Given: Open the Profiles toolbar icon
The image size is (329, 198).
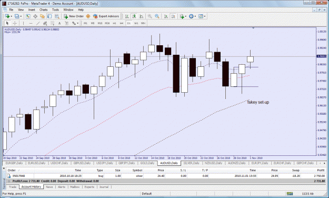Looking at the screenshot, I should click(x=17, y=16).
